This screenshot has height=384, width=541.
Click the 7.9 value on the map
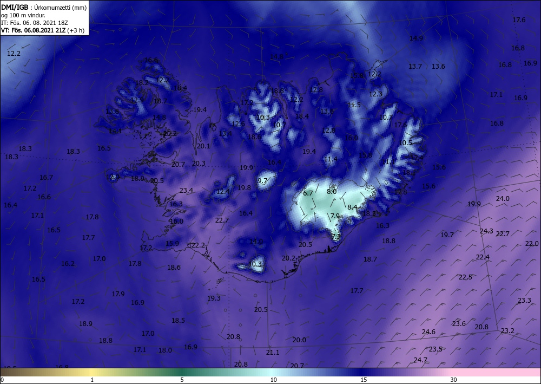335,216
